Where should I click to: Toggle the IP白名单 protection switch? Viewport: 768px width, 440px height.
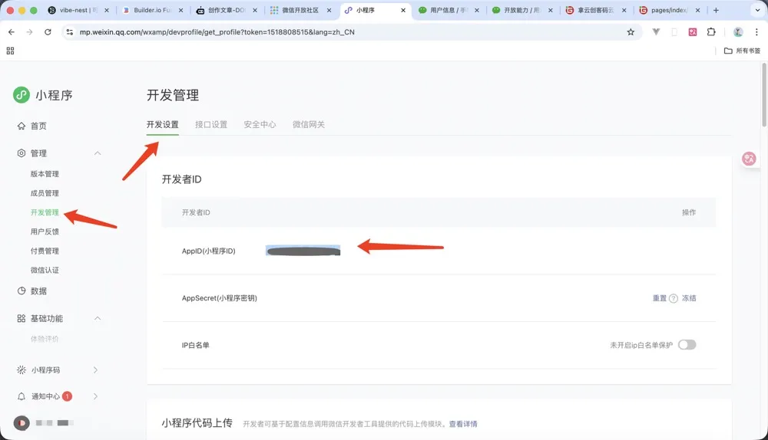coord(687,345)
